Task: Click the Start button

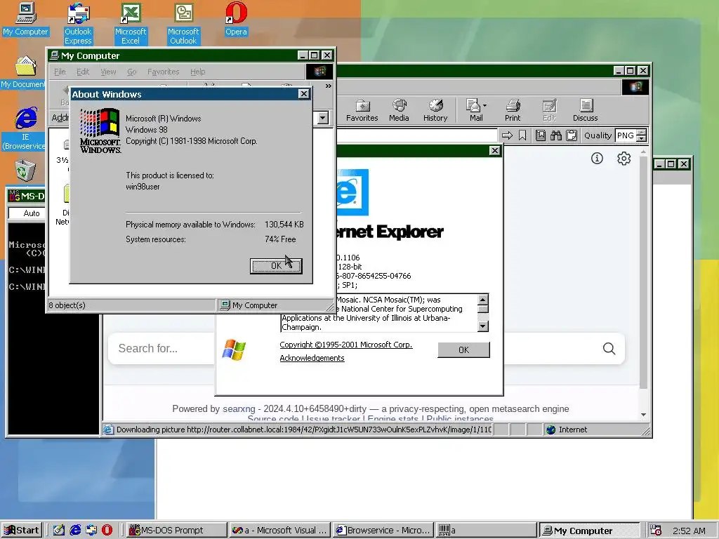Action: pyautogui.click(x=22, y=531)
